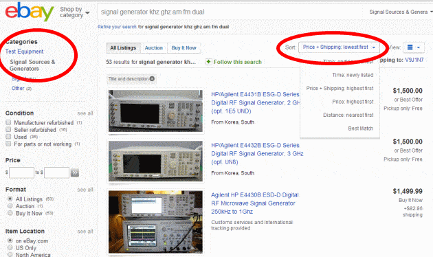Image resolution: width=433 pixels, height=257 pixels.
Task: Open HP/Agilent E4431B listing thumbnail
Action: (155, 111)
